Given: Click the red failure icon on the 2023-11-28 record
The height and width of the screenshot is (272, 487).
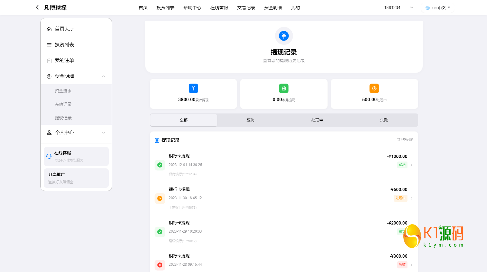Looking at the screenshot, I should (160, 265).
